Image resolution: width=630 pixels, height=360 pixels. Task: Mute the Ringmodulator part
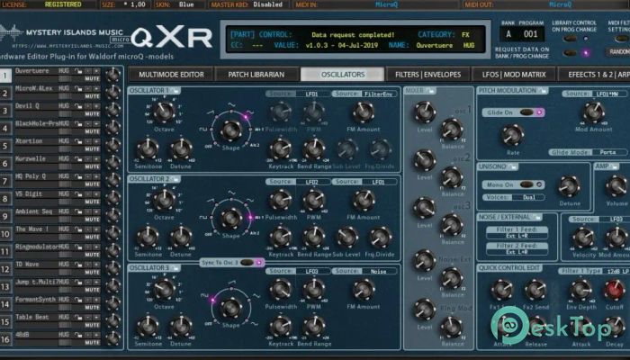[x=92, y=255]
